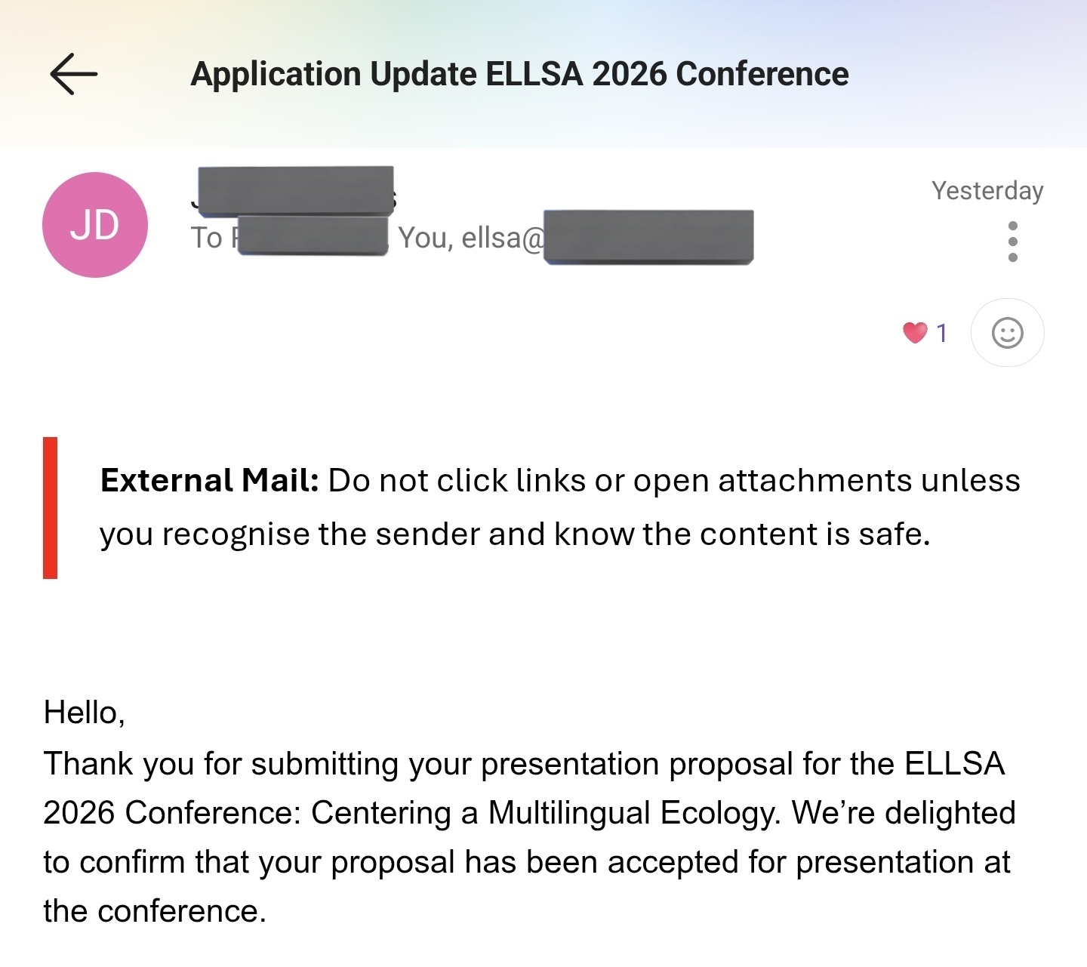Expand the recipients line starting with To
This screenshot has width=1087, height=967.
207,239
